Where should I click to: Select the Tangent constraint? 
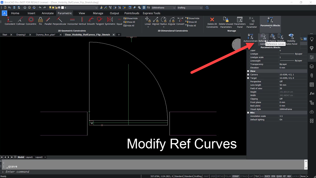click(x=100, y=21)
